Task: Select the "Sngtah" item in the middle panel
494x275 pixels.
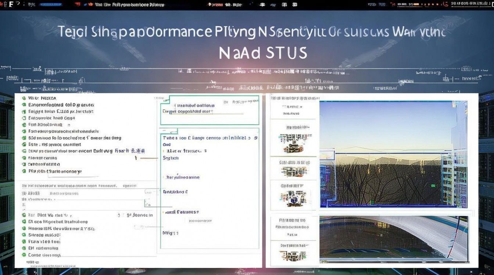Action: click(171, 158)
